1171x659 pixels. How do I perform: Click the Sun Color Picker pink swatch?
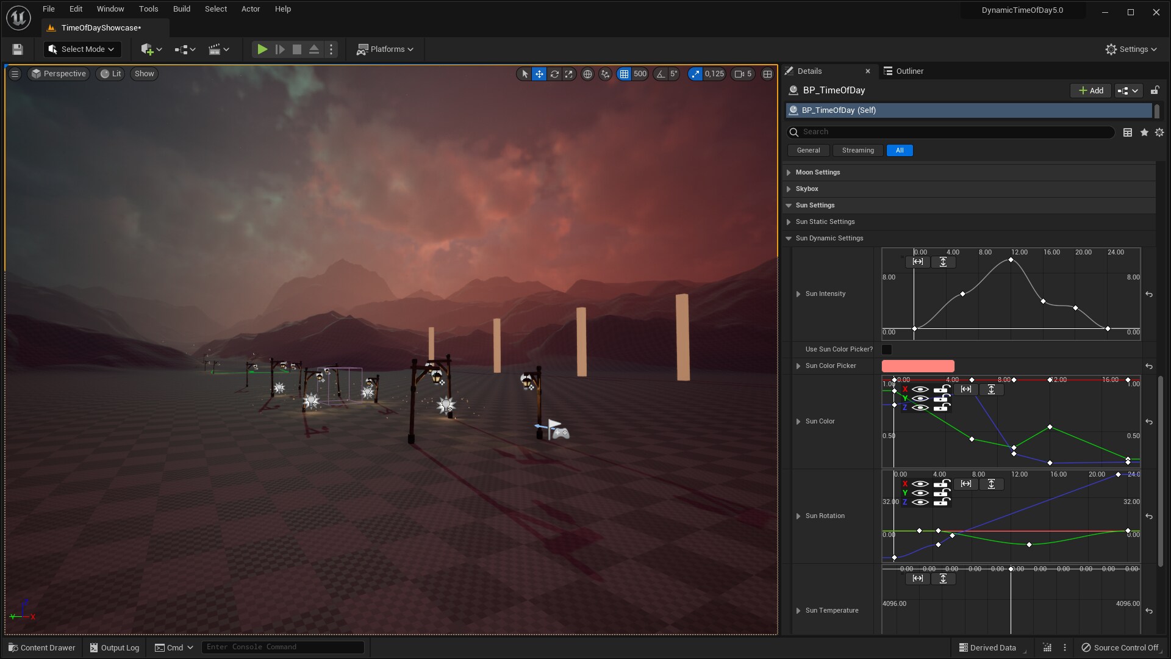pos(917,366)
